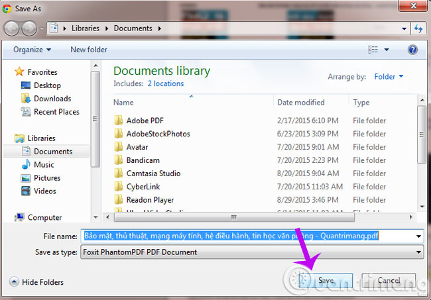Click the change view icon
Screen dimensions: 431x300
(x=373, y=50)
